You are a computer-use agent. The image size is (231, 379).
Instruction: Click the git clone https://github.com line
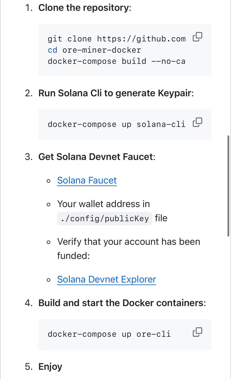(x=117, y=39)
